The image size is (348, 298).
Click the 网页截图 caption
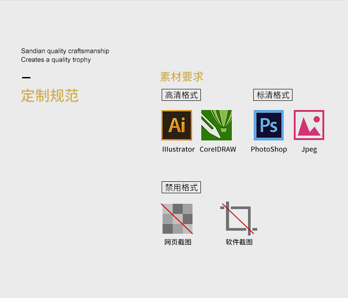point(178,242)
